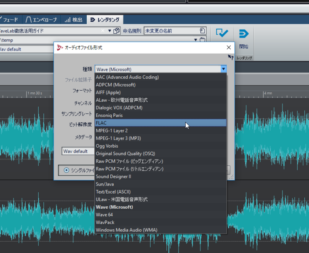
Task: Select Raw PCM ファイル (リトルエンディアン)
Action: [160, 169]
